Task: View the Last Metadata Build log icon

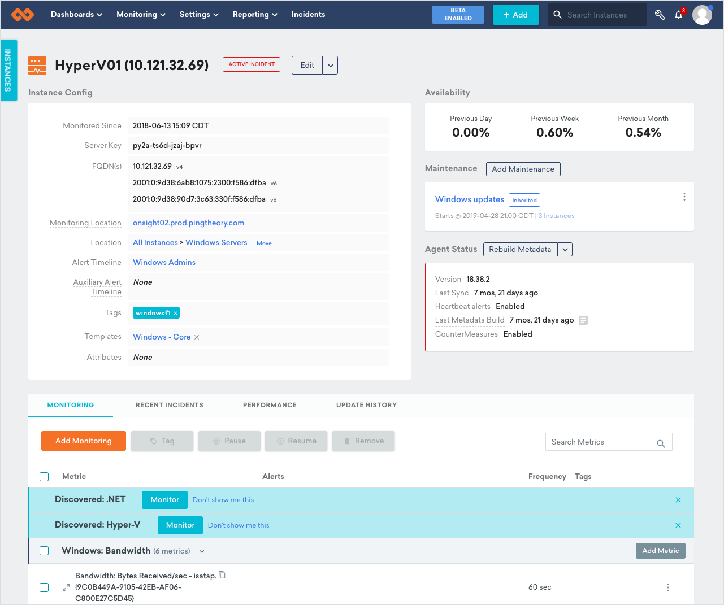Action: [x=583, y=320]
